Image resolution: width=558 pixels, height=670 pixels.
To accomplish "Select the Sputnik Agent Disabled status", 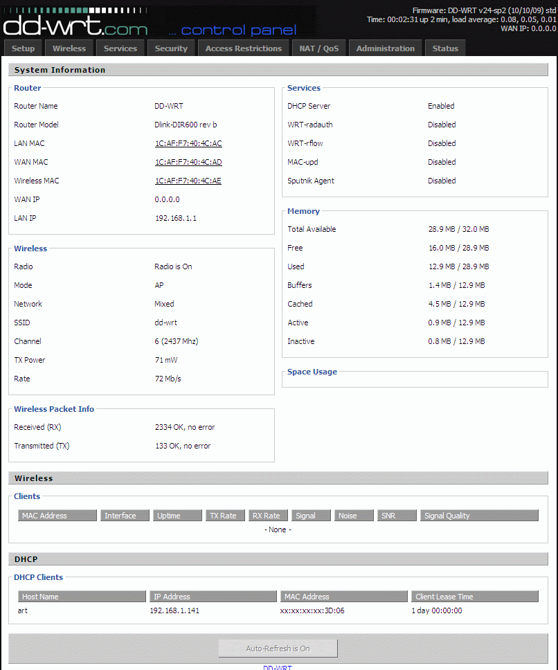I will pyautogui.click(x=442, y=181).
